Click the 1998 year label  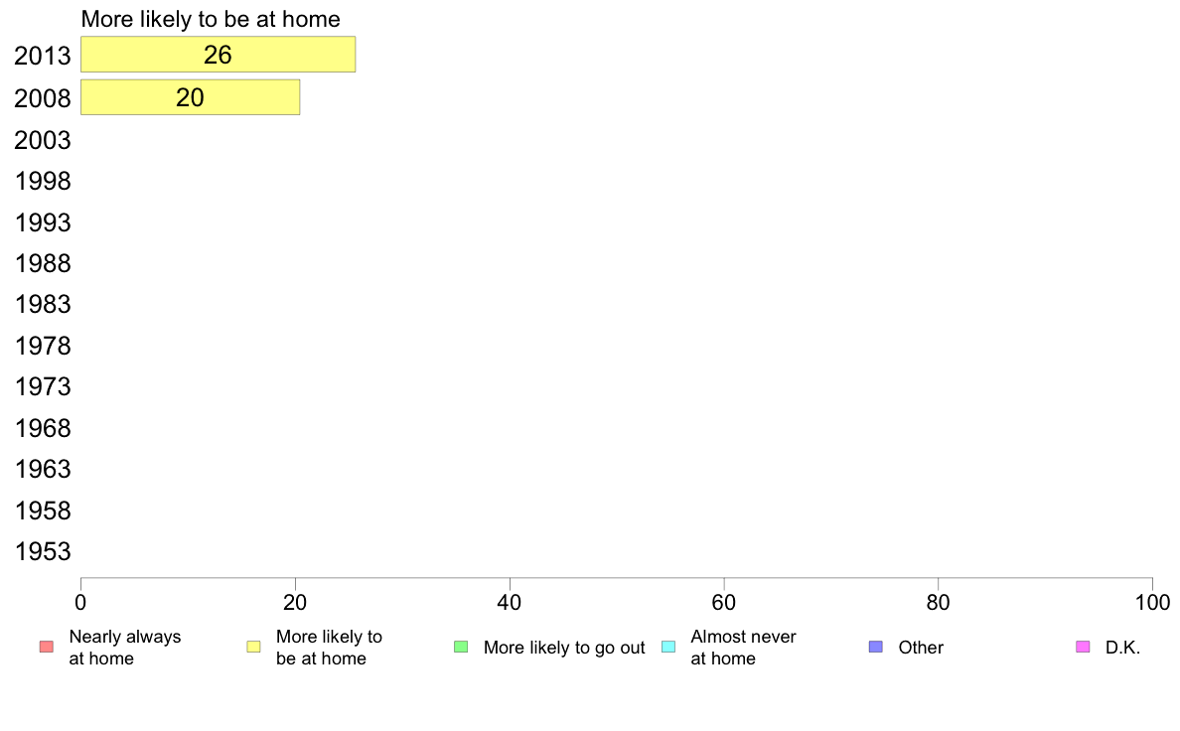pyautogui.click(x=43, y=182)
